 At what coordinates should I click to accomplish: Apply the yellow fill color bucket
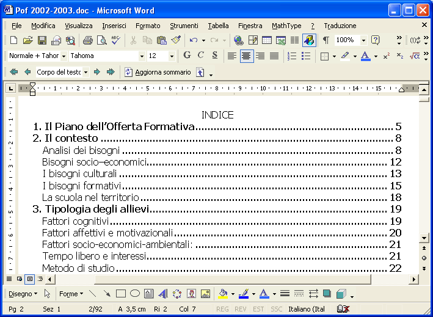click(x=223, y=294)
